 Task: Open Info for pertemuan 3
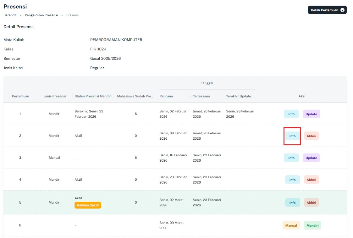click(291, 158)
